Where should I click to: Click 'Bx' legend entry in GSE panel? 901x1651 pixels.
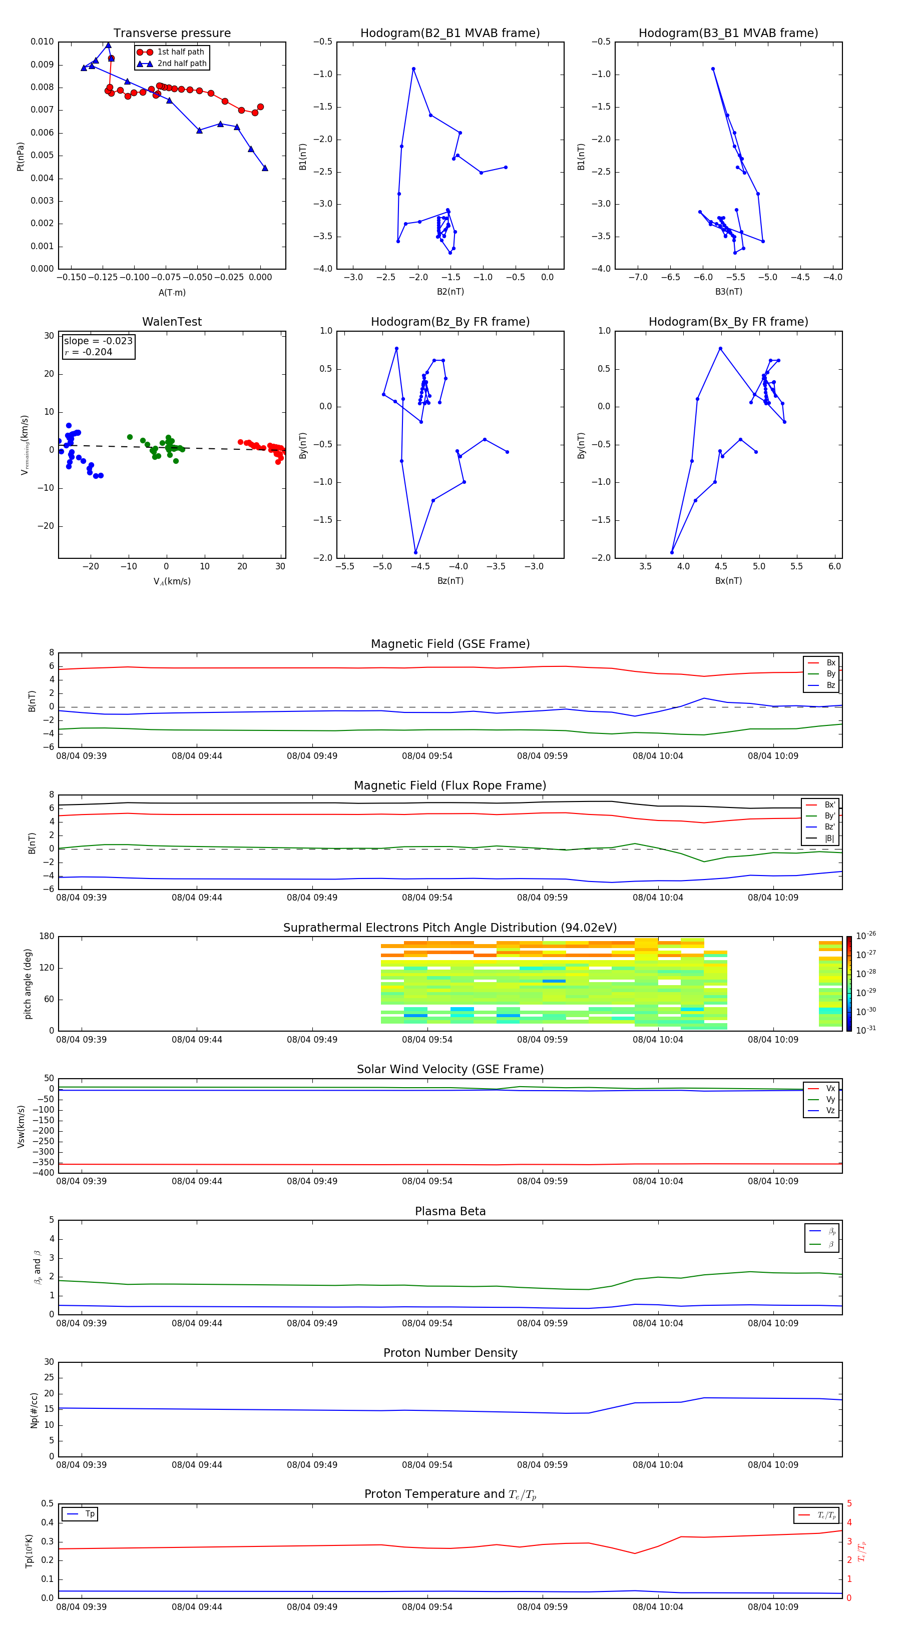pos(822,663)
